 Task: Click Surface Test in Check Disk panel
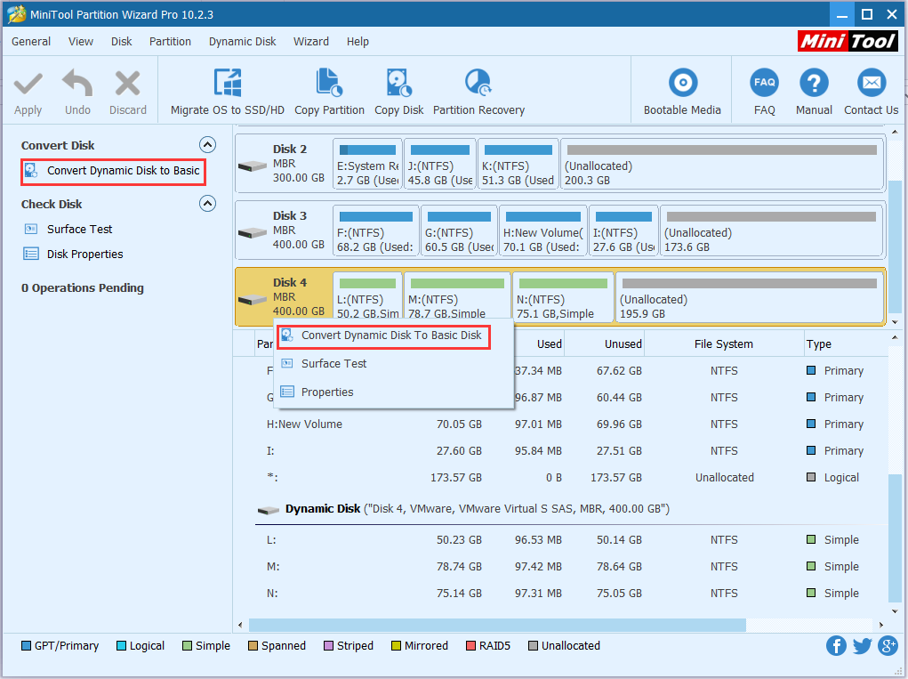coord(79,230)
